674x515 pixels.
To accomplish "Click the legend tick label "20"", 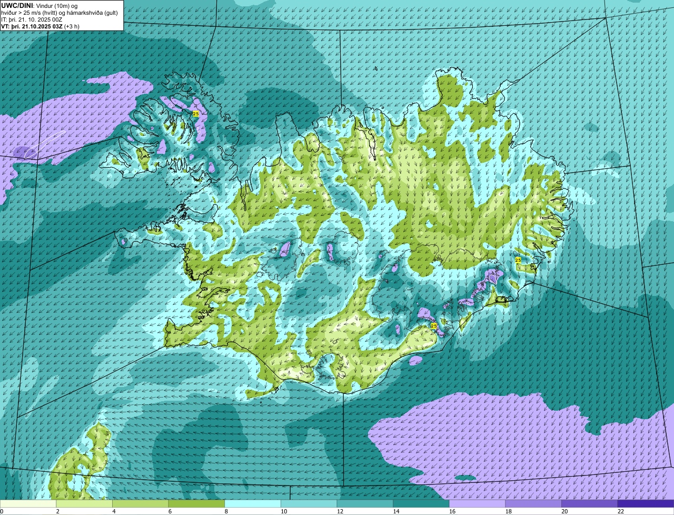I will click(x=564, y=511).
